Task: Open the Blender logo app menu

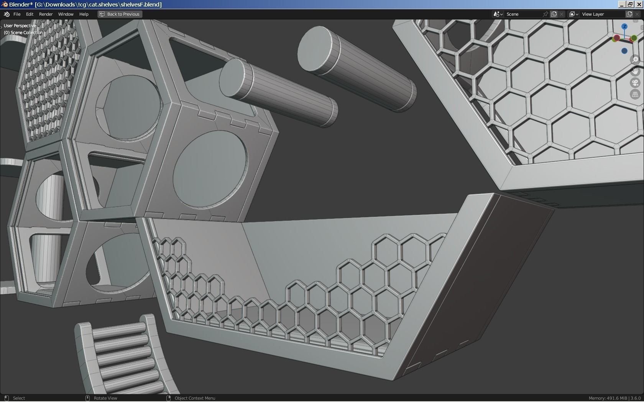Action: 7,14
